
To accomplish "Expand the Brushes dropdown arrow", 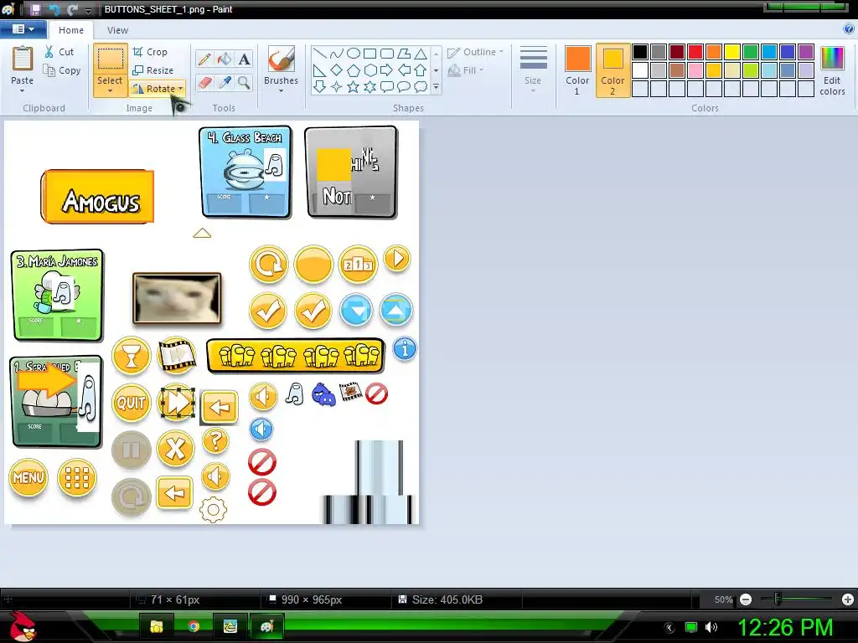I will (x=282, y=90).
